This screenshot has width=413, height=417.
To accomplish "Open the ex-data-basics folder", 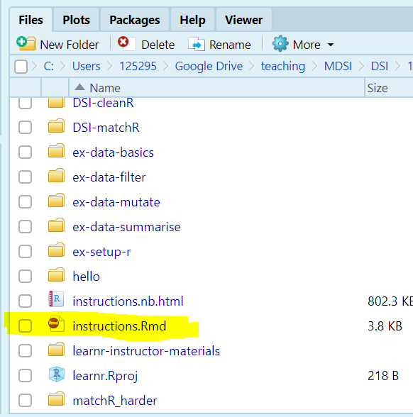I will (113, 152).
